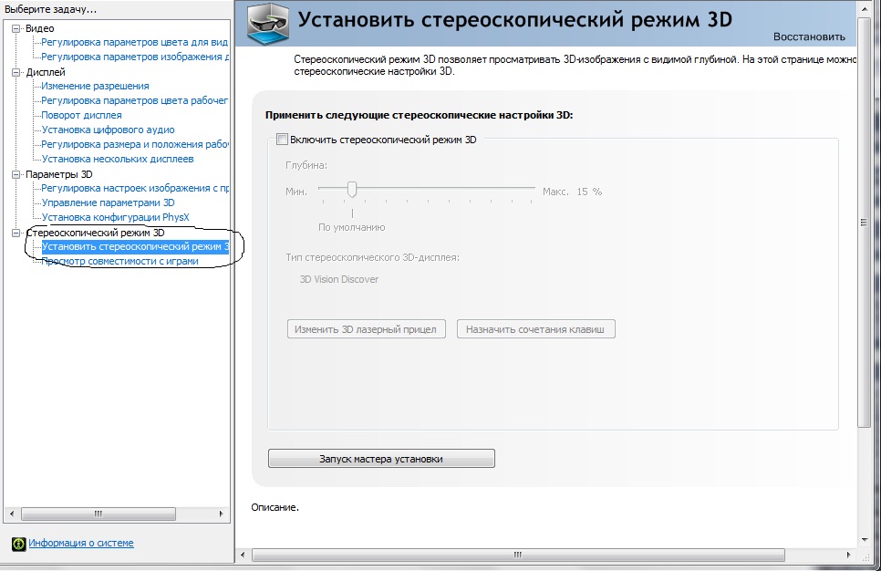Click the main panel scroll right arrow
Image resolution: width=881 pixels, height=571 pixels.
click(x=848, y=555)
